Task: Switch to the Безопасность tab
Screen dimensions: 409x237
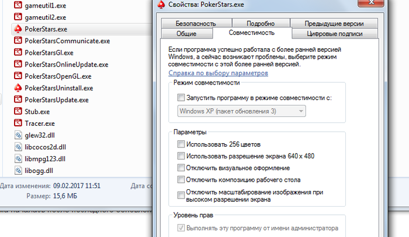Action: 197,23
